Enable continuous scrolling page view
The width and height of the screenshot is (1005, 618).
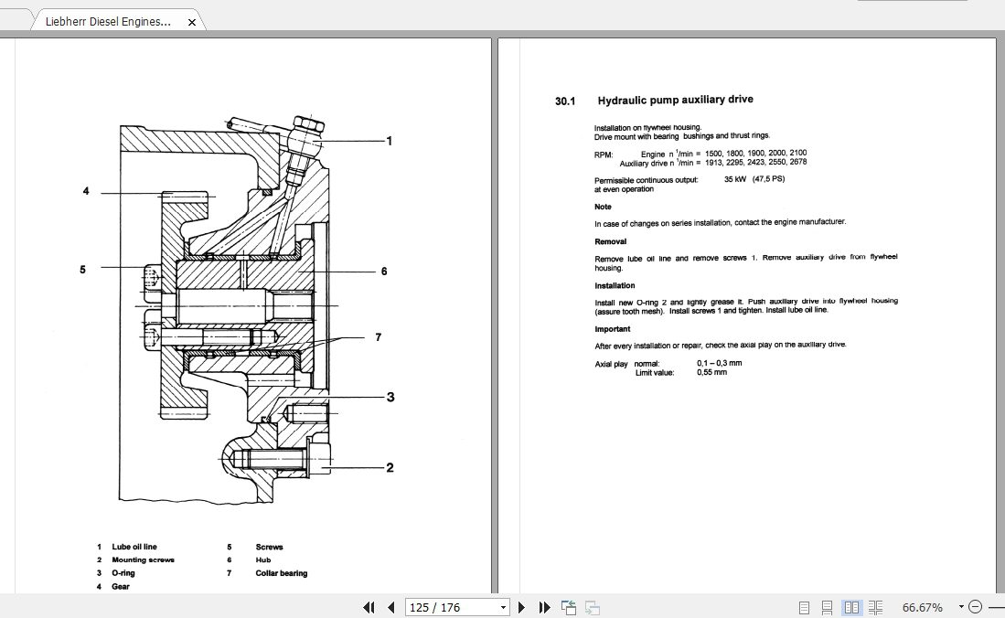pos(827,606)
